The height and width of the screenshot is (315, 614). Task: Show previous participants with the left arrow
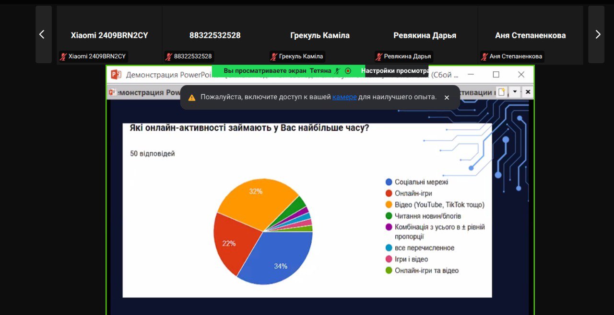pyautogui.click(x=43, y=34)
